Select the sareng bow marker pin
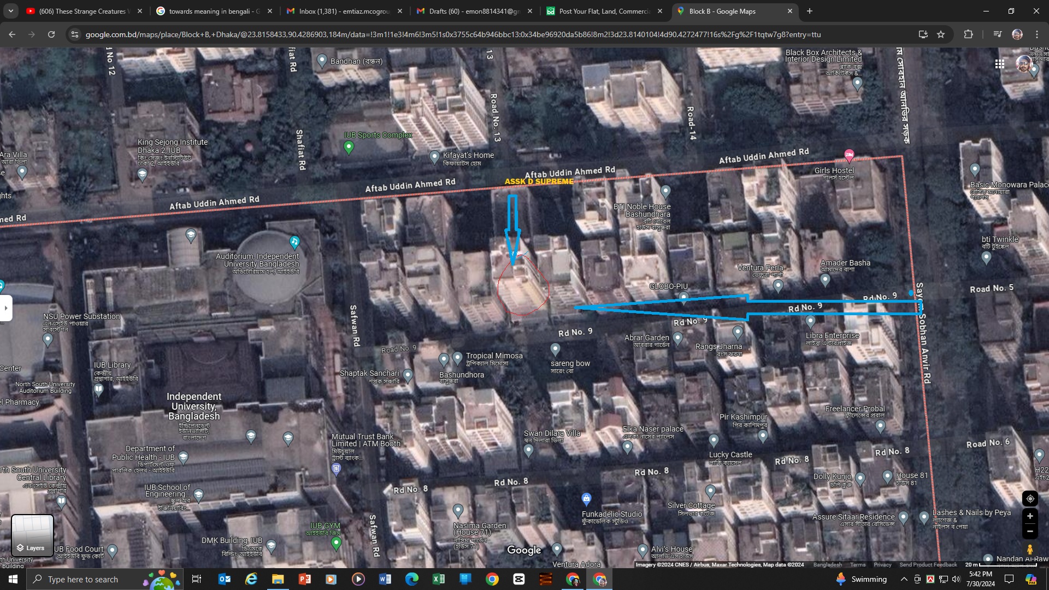This screenshot has height=590, width=1049. pyautogui.click(x=555, y=349)
